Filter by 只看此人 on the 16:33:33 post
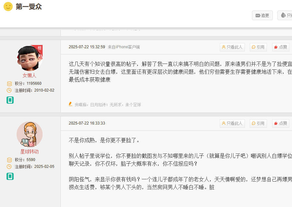 [232, 123]
